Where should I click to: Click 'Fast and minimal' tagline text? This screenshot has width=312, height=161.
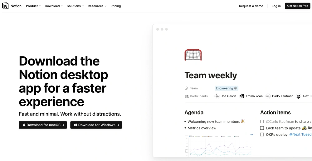click(70, 114)
